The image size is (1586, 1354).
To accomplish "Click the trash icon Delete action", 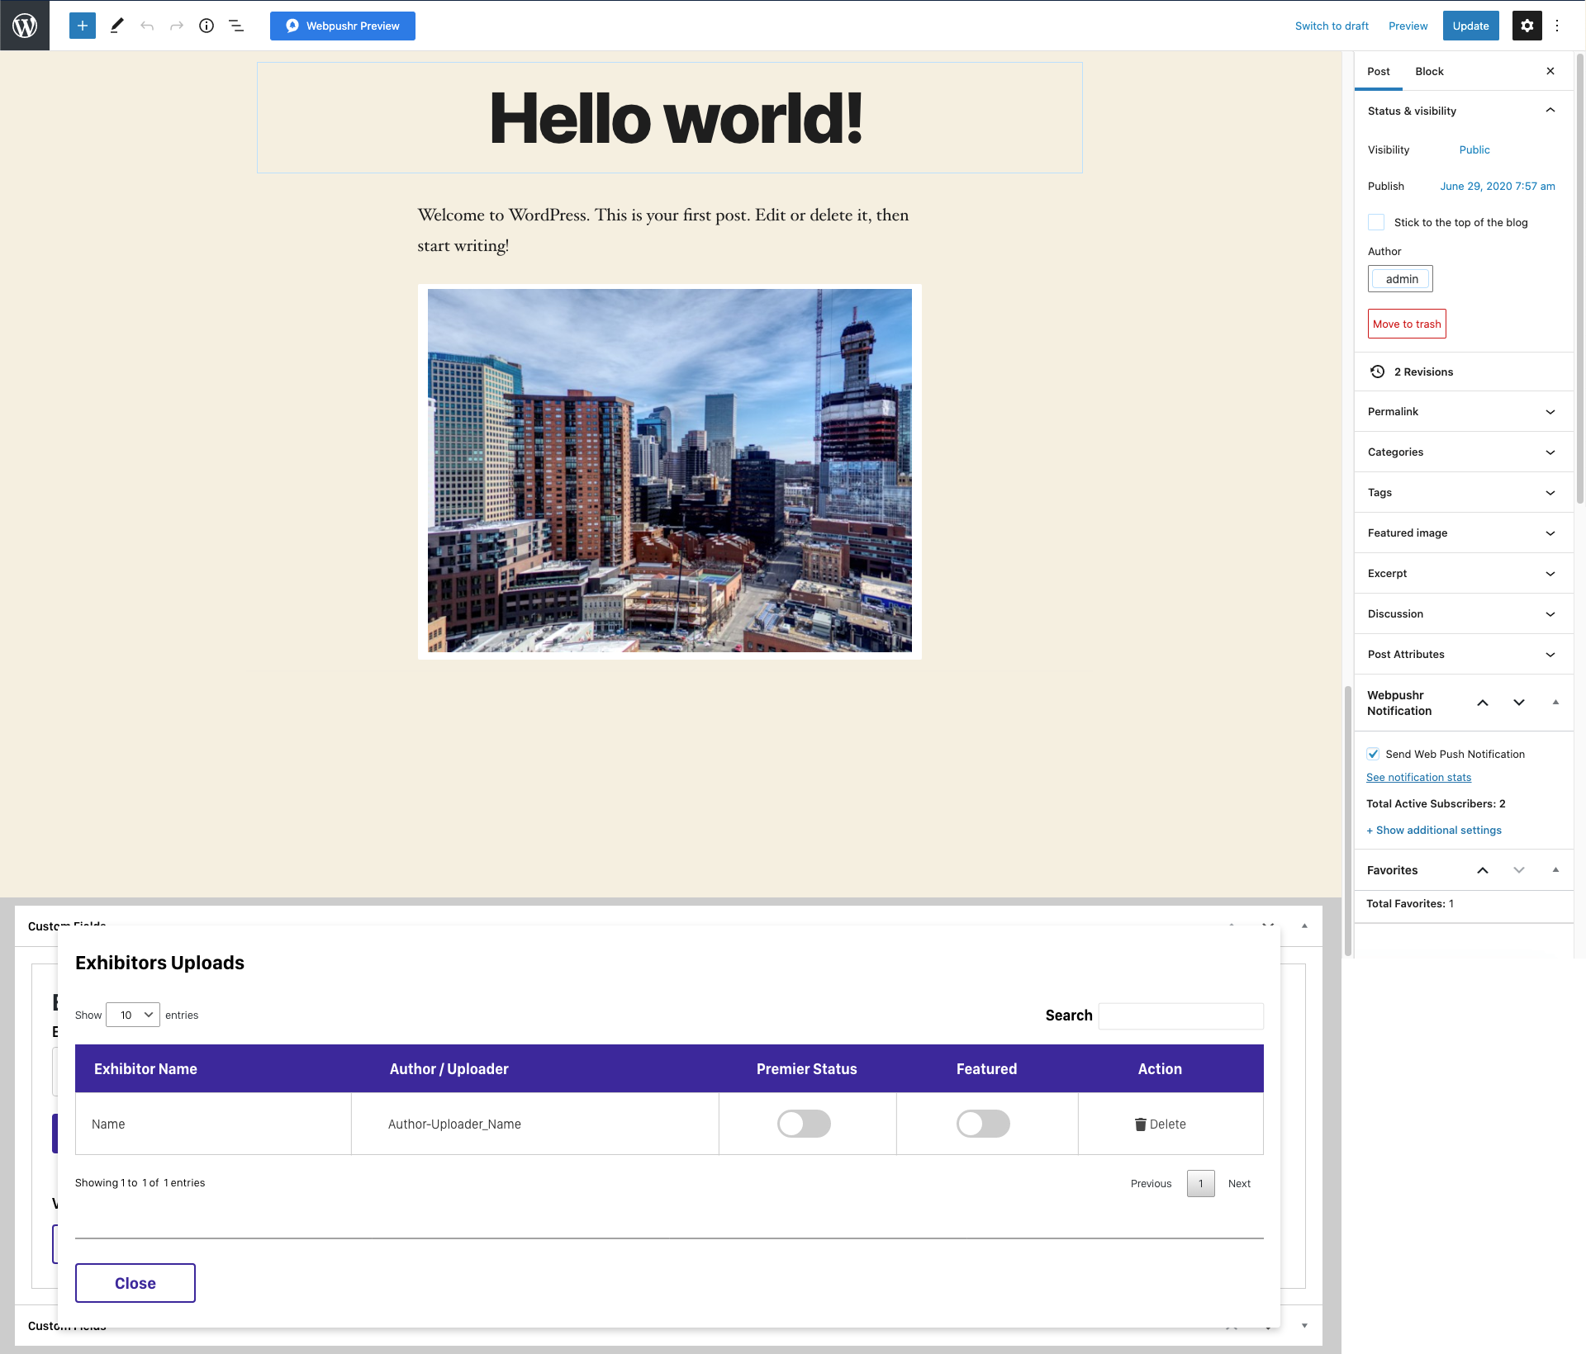I will (1160, 1124).
